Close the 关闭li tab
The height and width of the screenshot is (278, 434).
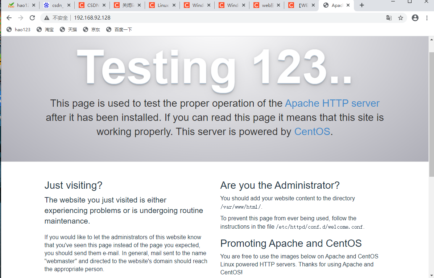[139, 5]
